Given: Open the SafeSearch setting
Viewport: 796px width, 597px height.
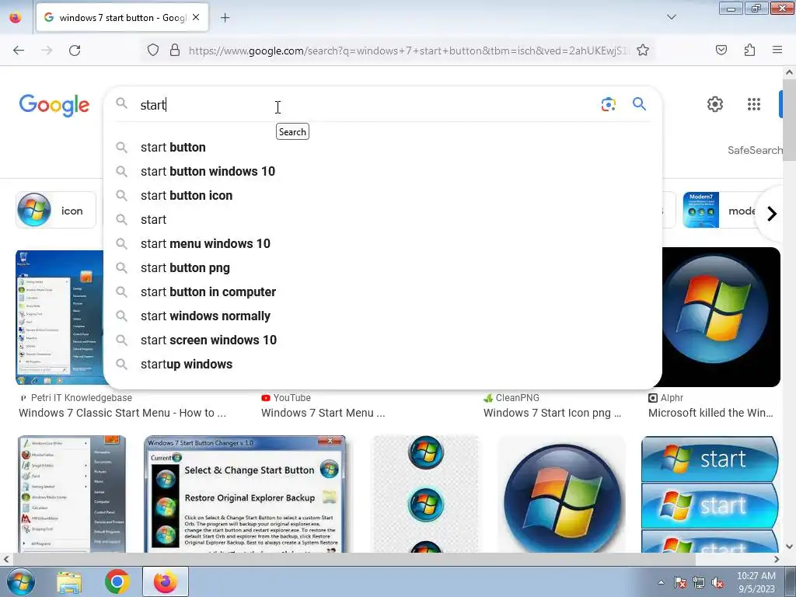Looking at the screenshot, I should [755, 150].
